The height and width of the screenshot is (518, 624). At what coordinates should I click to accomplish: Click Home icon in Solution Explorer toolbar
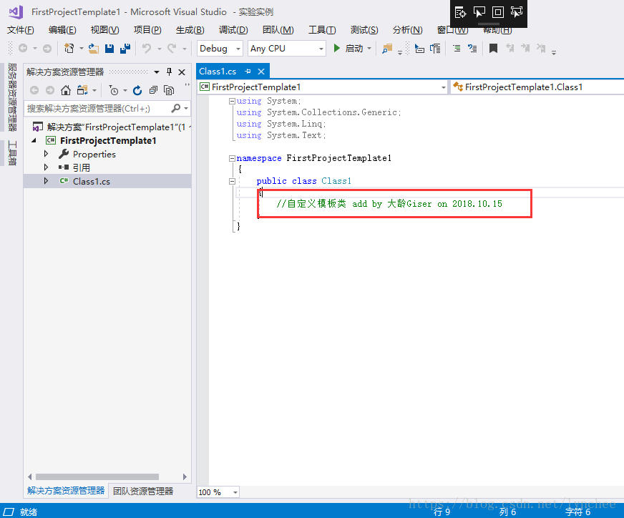point(66,90)
